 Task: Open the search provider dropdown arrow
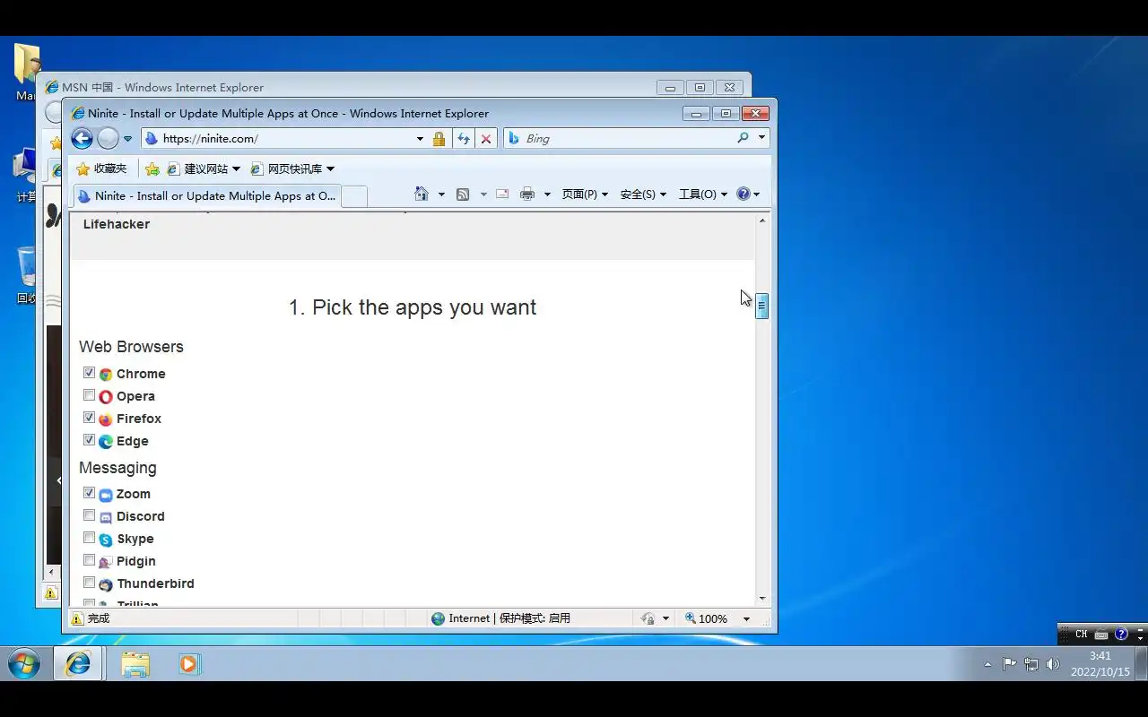point(761,138)
